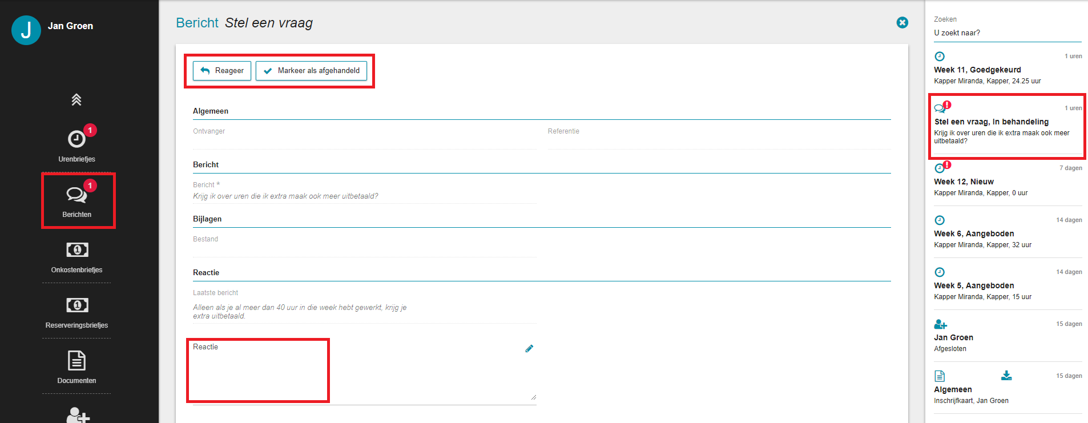This screenshot has height=423, width=1088.
Task: Open the Week 11, Goedgekeurd item
Action: pos(1008,69)
